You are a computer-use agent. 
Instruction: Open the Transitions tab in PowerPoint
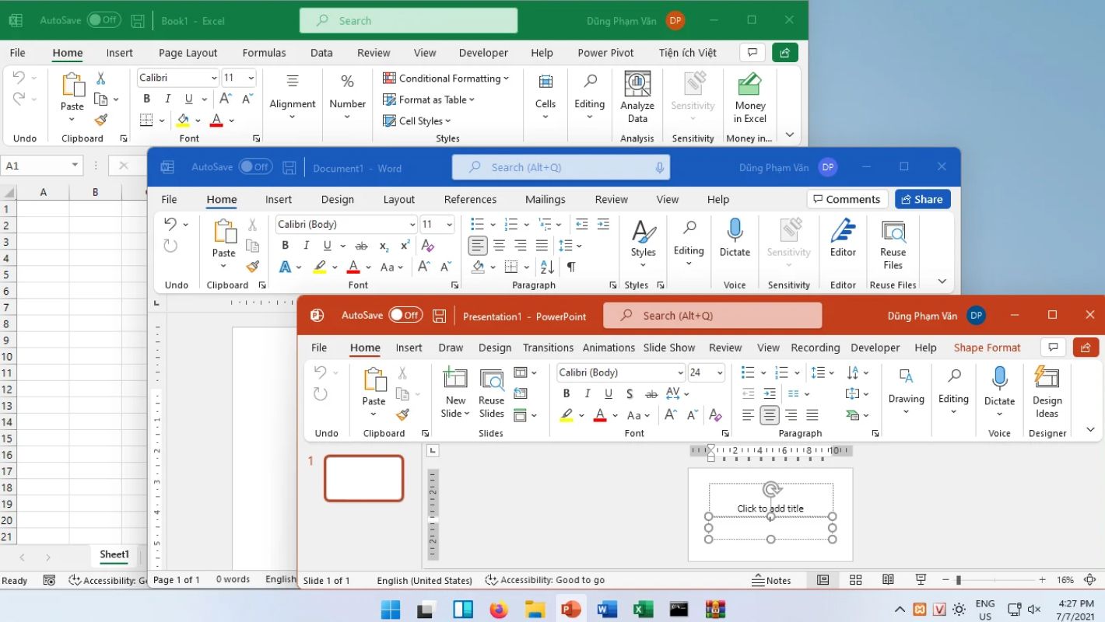548,348
